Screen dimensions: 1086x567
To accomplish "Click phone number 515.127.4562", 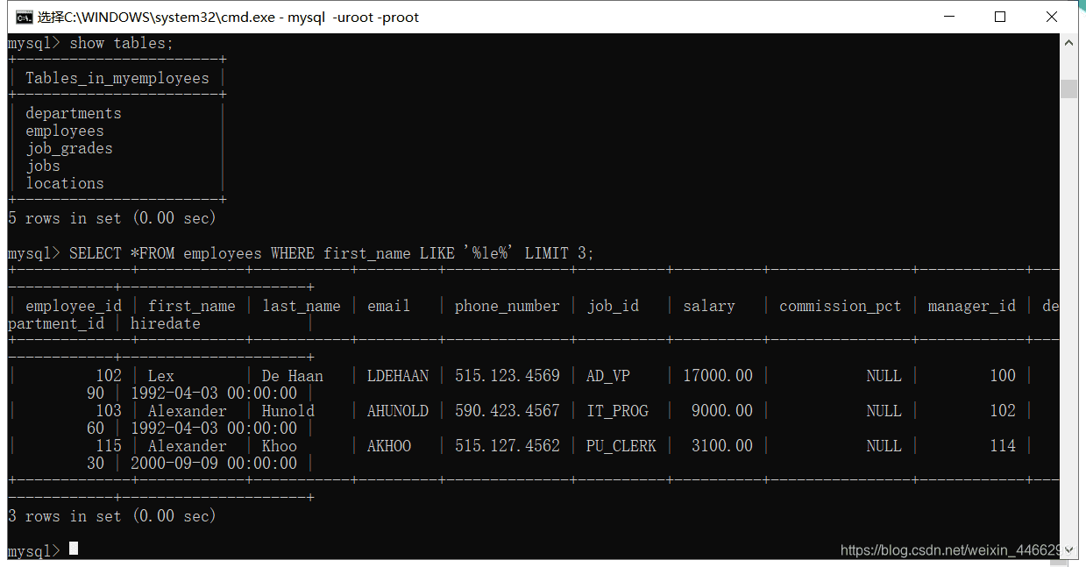I will [507, 446].
